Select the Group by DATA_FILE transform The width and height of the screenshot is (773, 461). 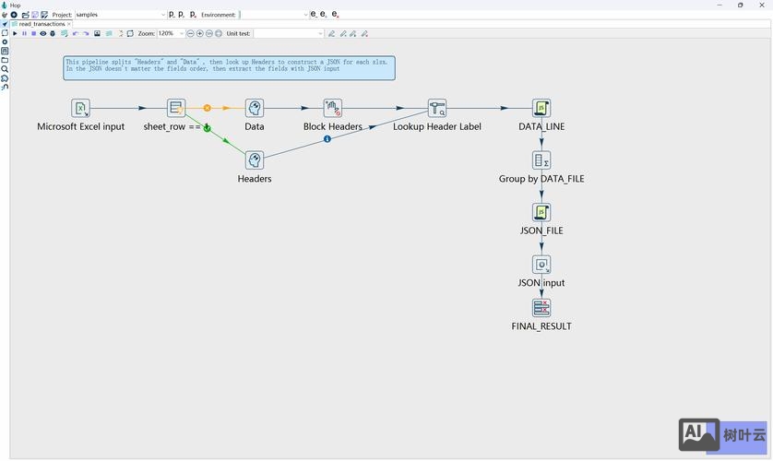point(541,160)
